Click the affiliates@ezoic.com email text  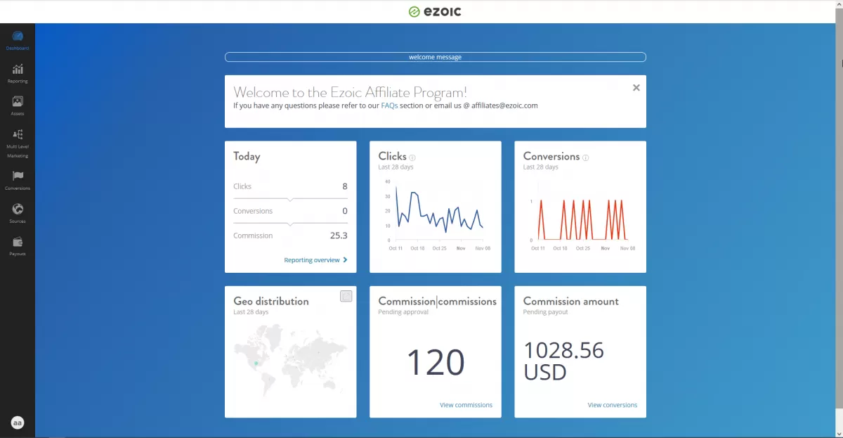click(504, 105)
